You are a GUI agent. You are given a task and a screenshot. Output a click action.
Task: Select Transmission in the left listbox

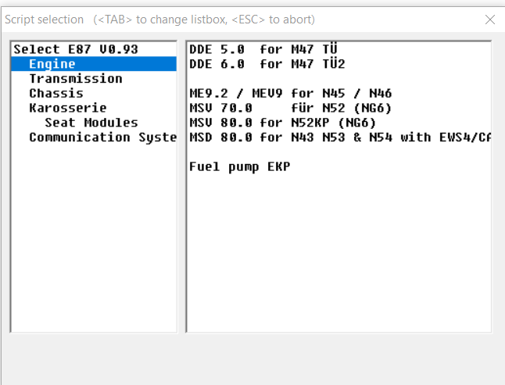pyautogui.click(x=76, y=79)
